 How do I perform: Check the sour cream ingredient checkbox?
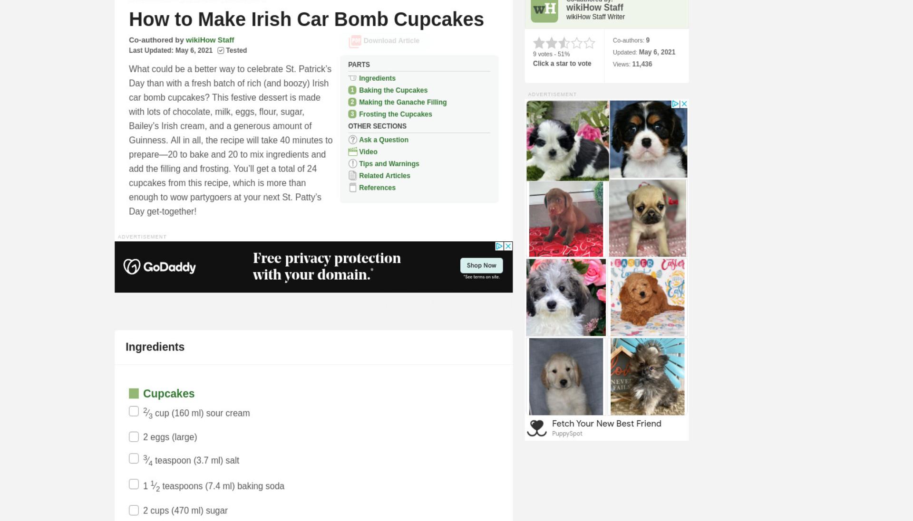click(134, 411)
